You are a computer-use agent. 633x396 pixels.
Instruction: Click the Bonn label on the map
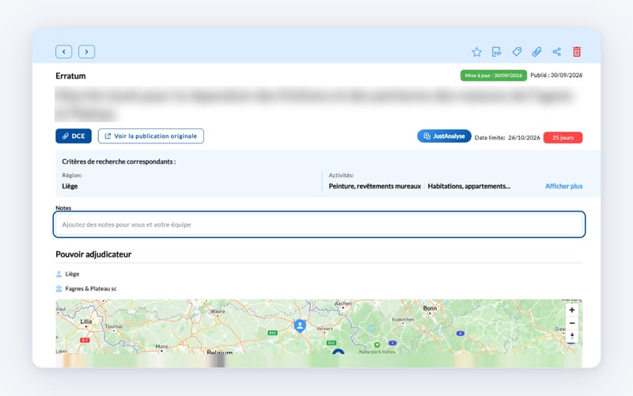coord(430,308)
